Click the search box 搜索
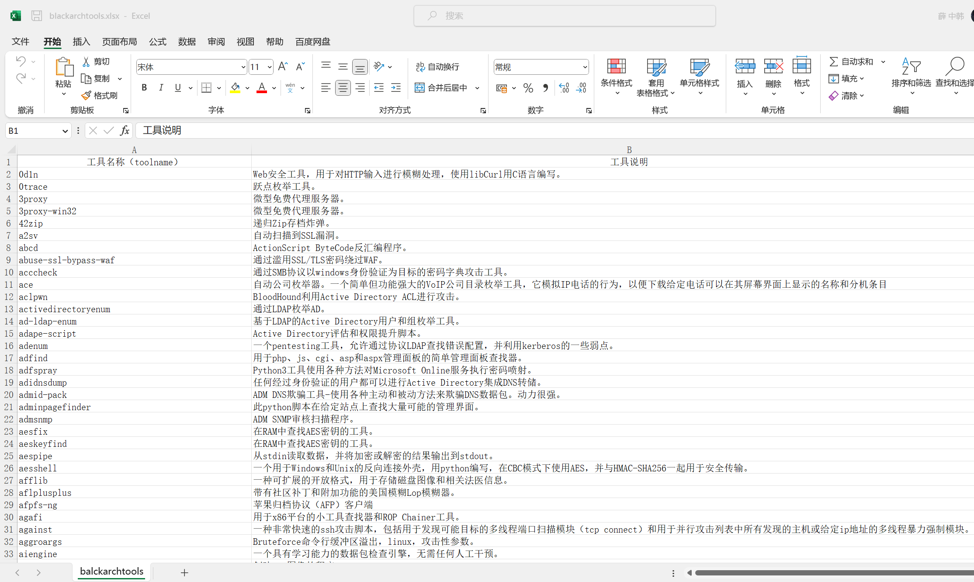The image size is (974, 582). click(x=565, y=16)
